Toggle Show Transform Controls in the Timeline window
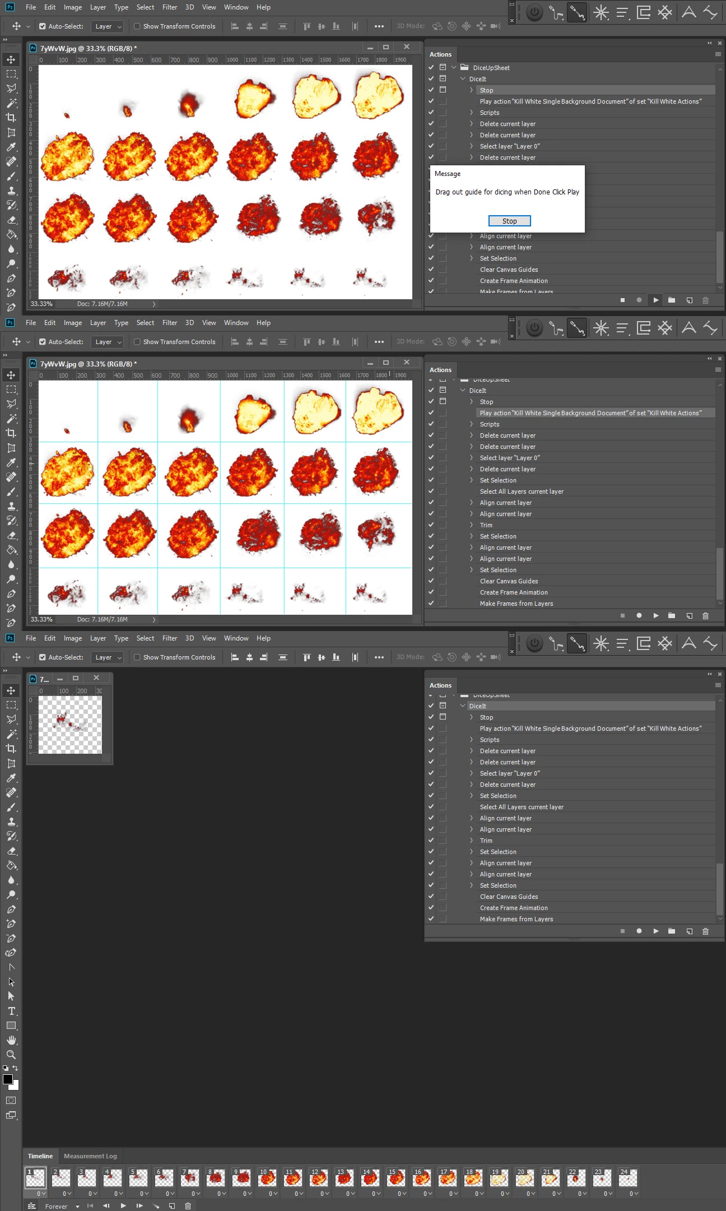This screenshot has width=726, height=1211. [x=137, y=657]
